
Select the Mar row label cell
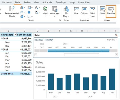[x=8, y=60]
